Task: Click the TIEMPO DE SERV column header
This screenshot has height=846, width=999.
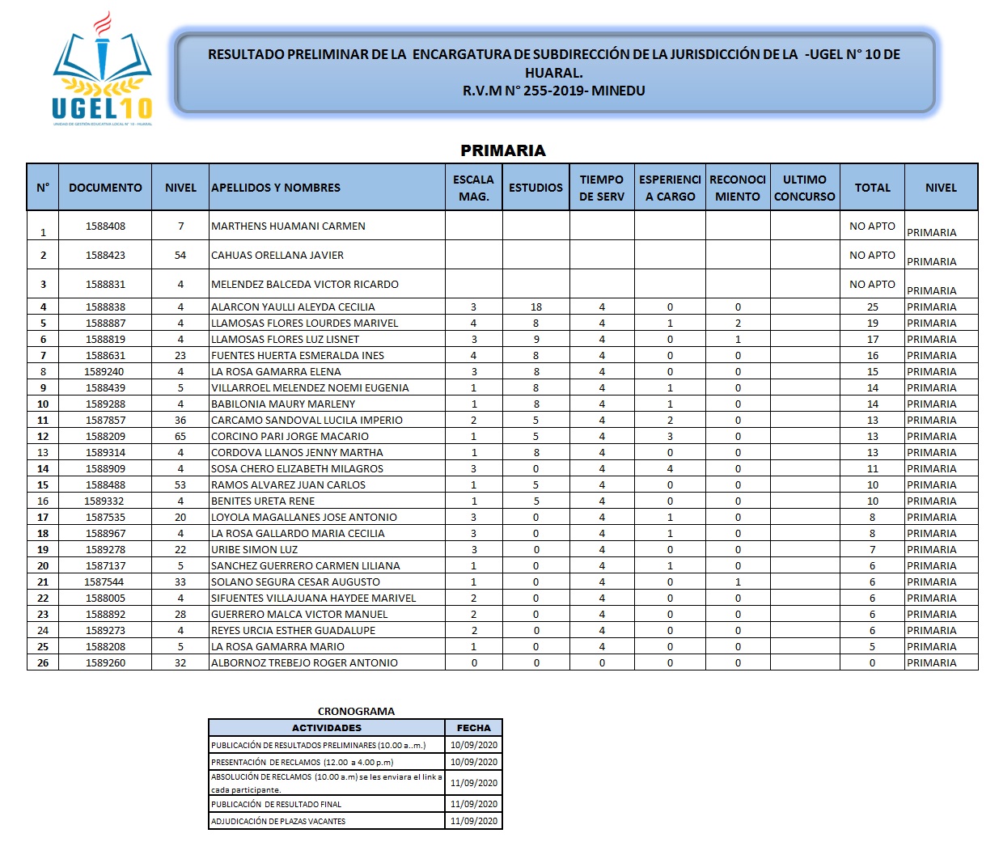Action: pyautogui.click(x=601, y=188)
